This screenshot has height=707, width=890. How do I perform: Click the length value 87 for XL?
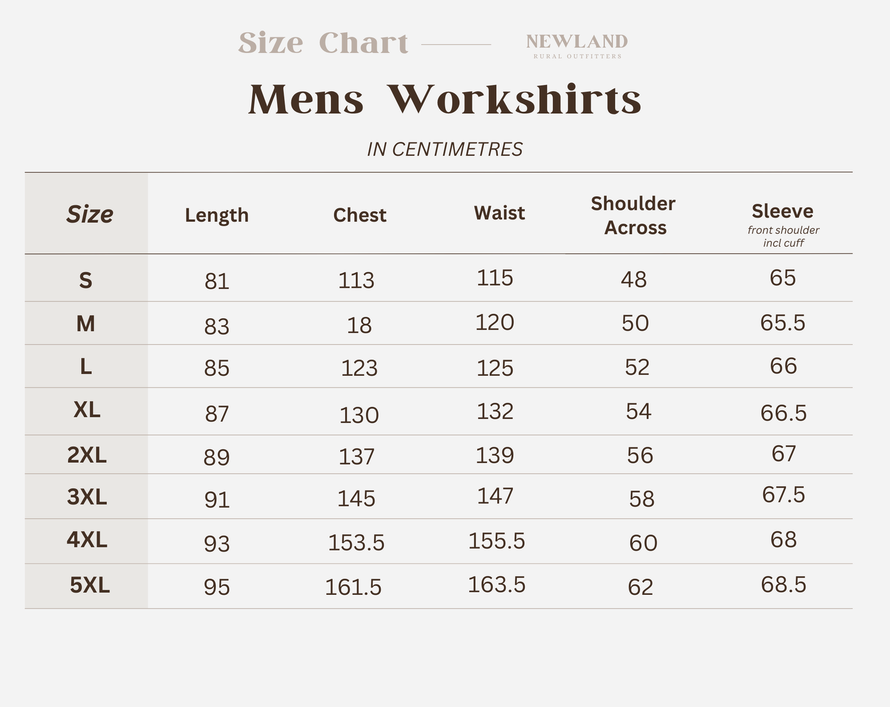pyautogui.click(x=217, y=414)
